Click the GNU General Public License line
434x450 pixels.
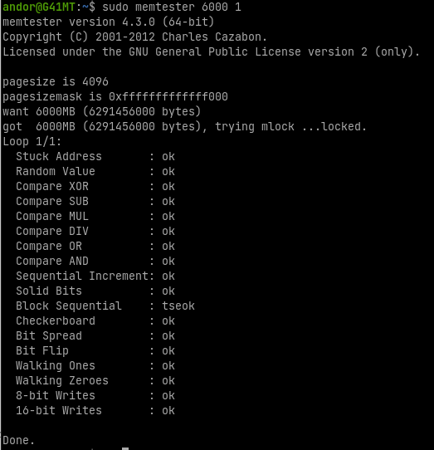(x=211, y=52)
